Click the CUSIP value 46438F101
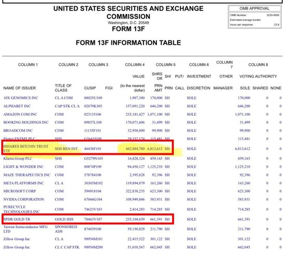 (x=93, y=148)
